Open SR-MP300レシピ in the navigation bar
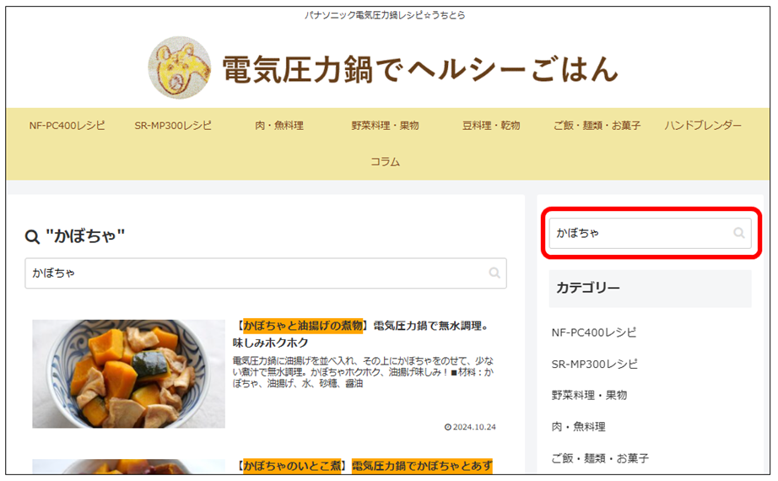The height and width of the screenshot is (481, 778). pyautogui.click(x=173, y=126)
